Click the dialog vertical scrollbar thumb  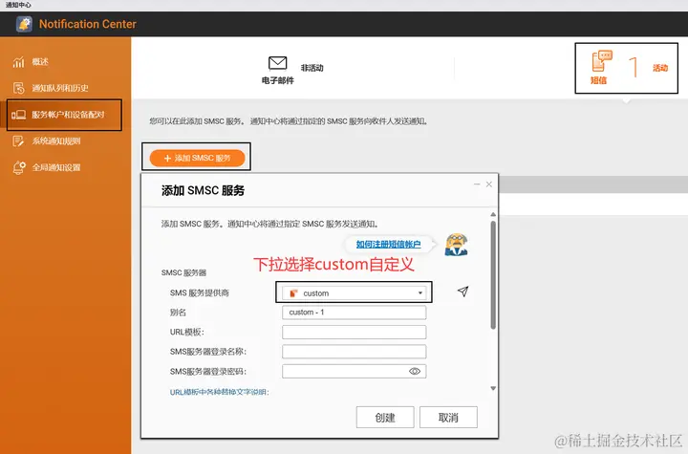(x=493, y=275)
